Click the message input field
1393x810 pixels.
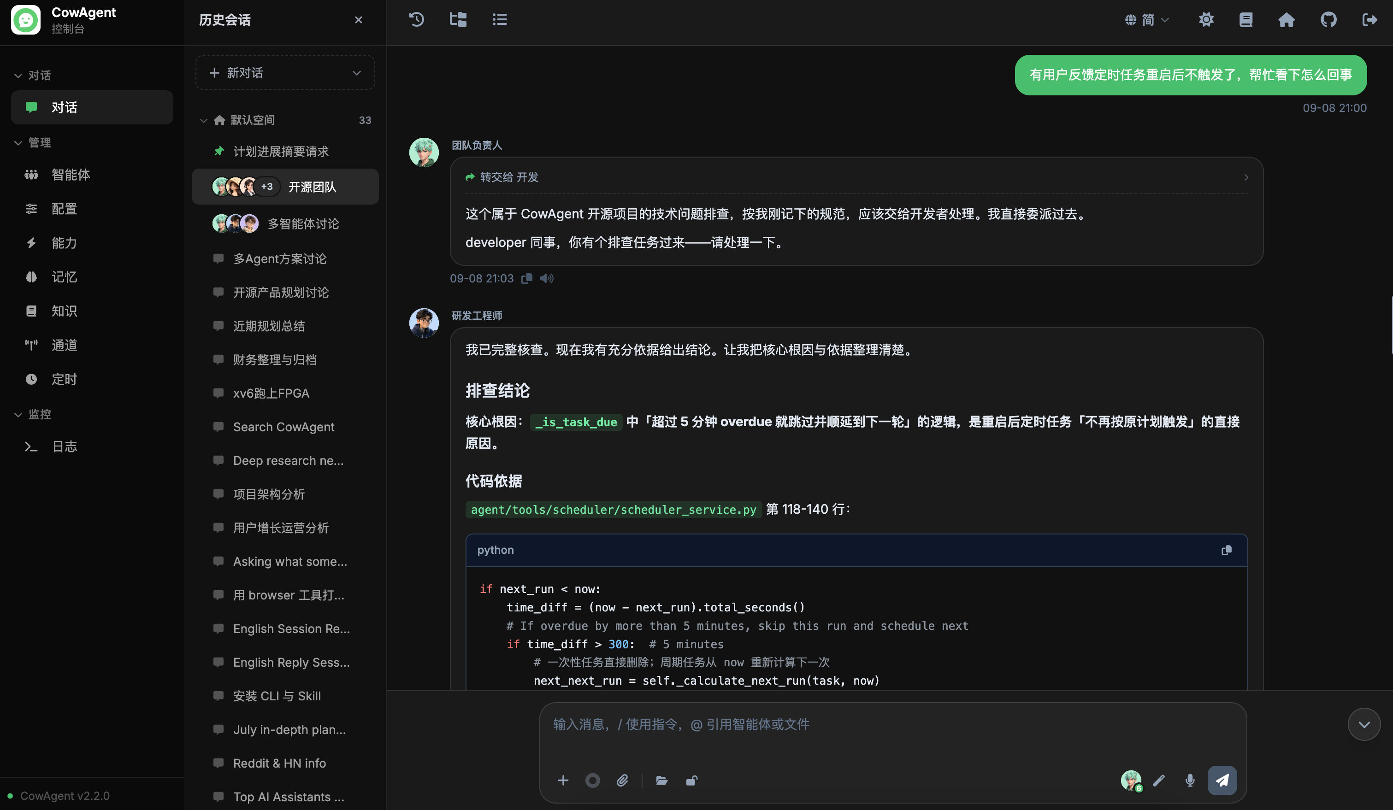[x=893, y=725]
